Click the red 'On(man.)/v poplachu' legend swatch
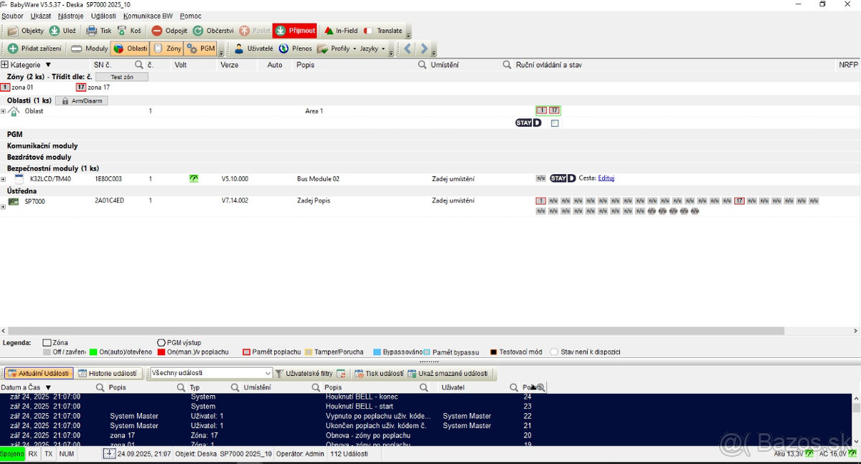The height and width of the screenshot is (464, 861). 162,352
